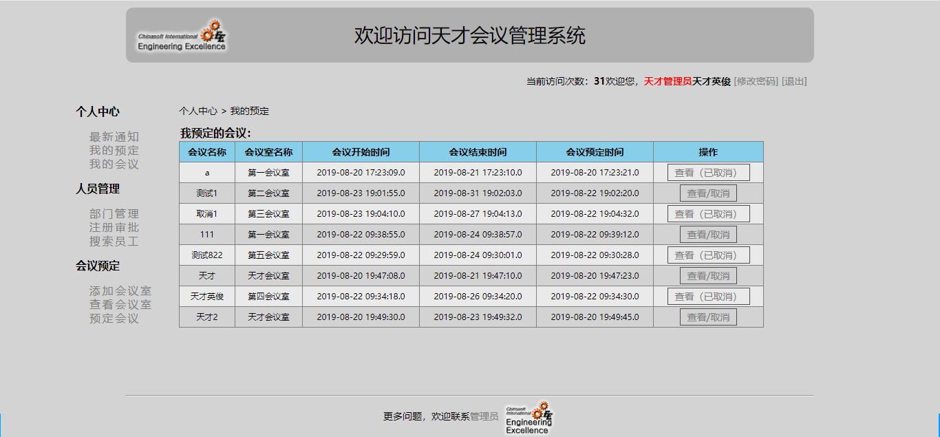Open 搜索员工 from the sidebar

tap(113, 240)
